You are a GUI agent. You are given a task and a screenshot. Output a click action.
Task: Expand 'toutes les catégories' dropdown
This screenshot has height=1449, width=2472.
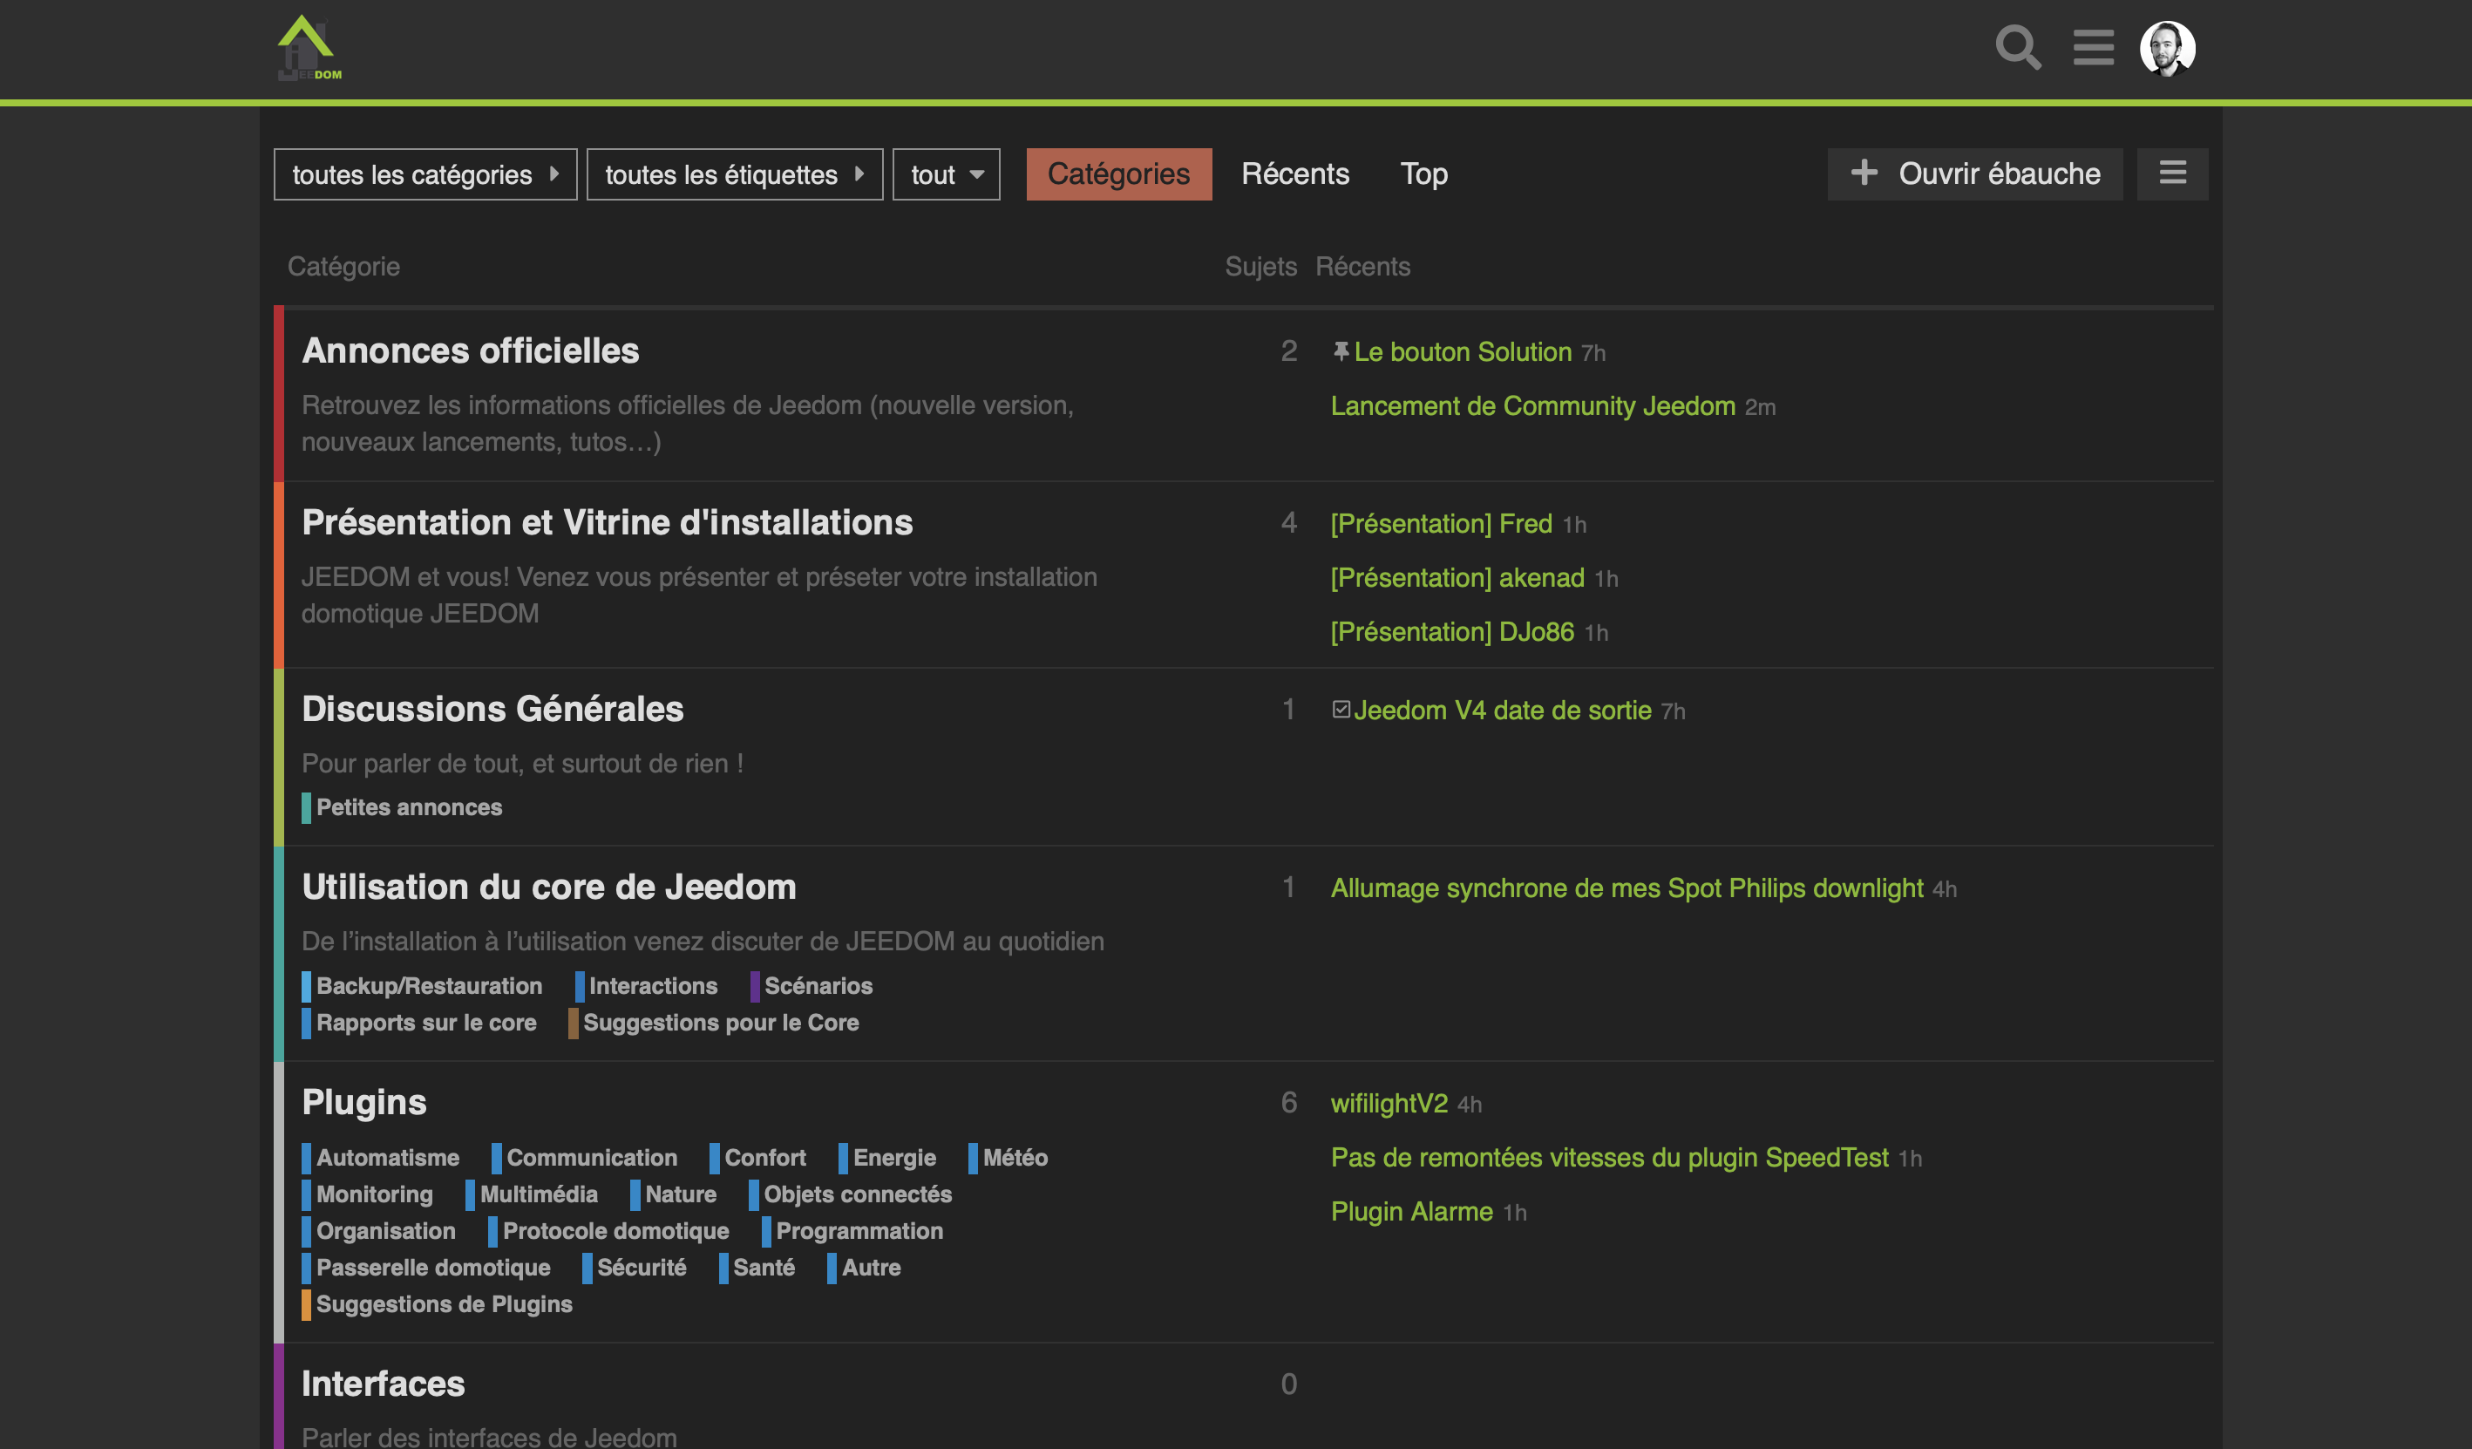(424, 174)
